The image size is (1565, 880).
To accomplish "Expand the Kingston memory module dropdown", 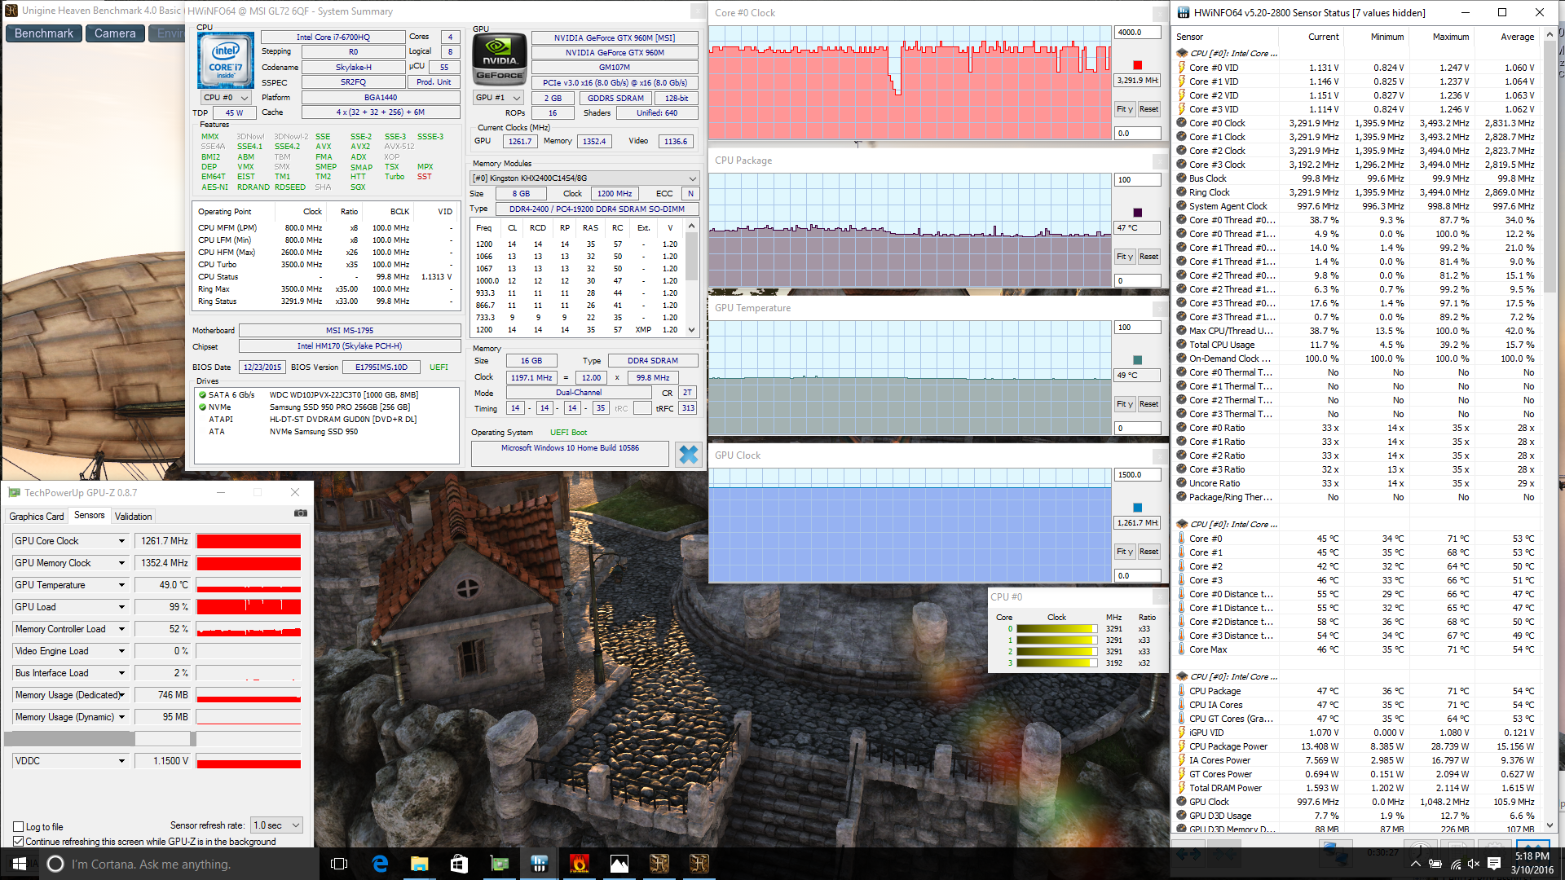I will 692,178.
